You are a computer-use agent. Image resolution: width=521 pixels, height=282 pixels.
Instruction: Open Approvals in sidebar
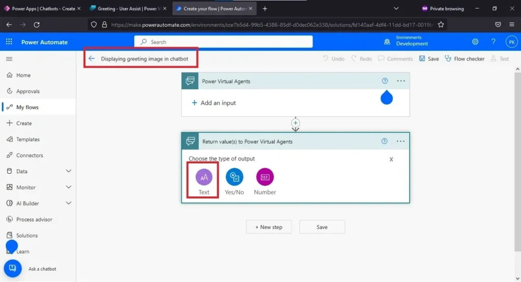(x=27, y=91)
